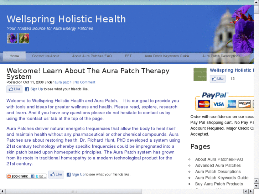Share via Twitter icon in bookmark bar
Viewport: 259px width, 194px height.
point(37,176)
